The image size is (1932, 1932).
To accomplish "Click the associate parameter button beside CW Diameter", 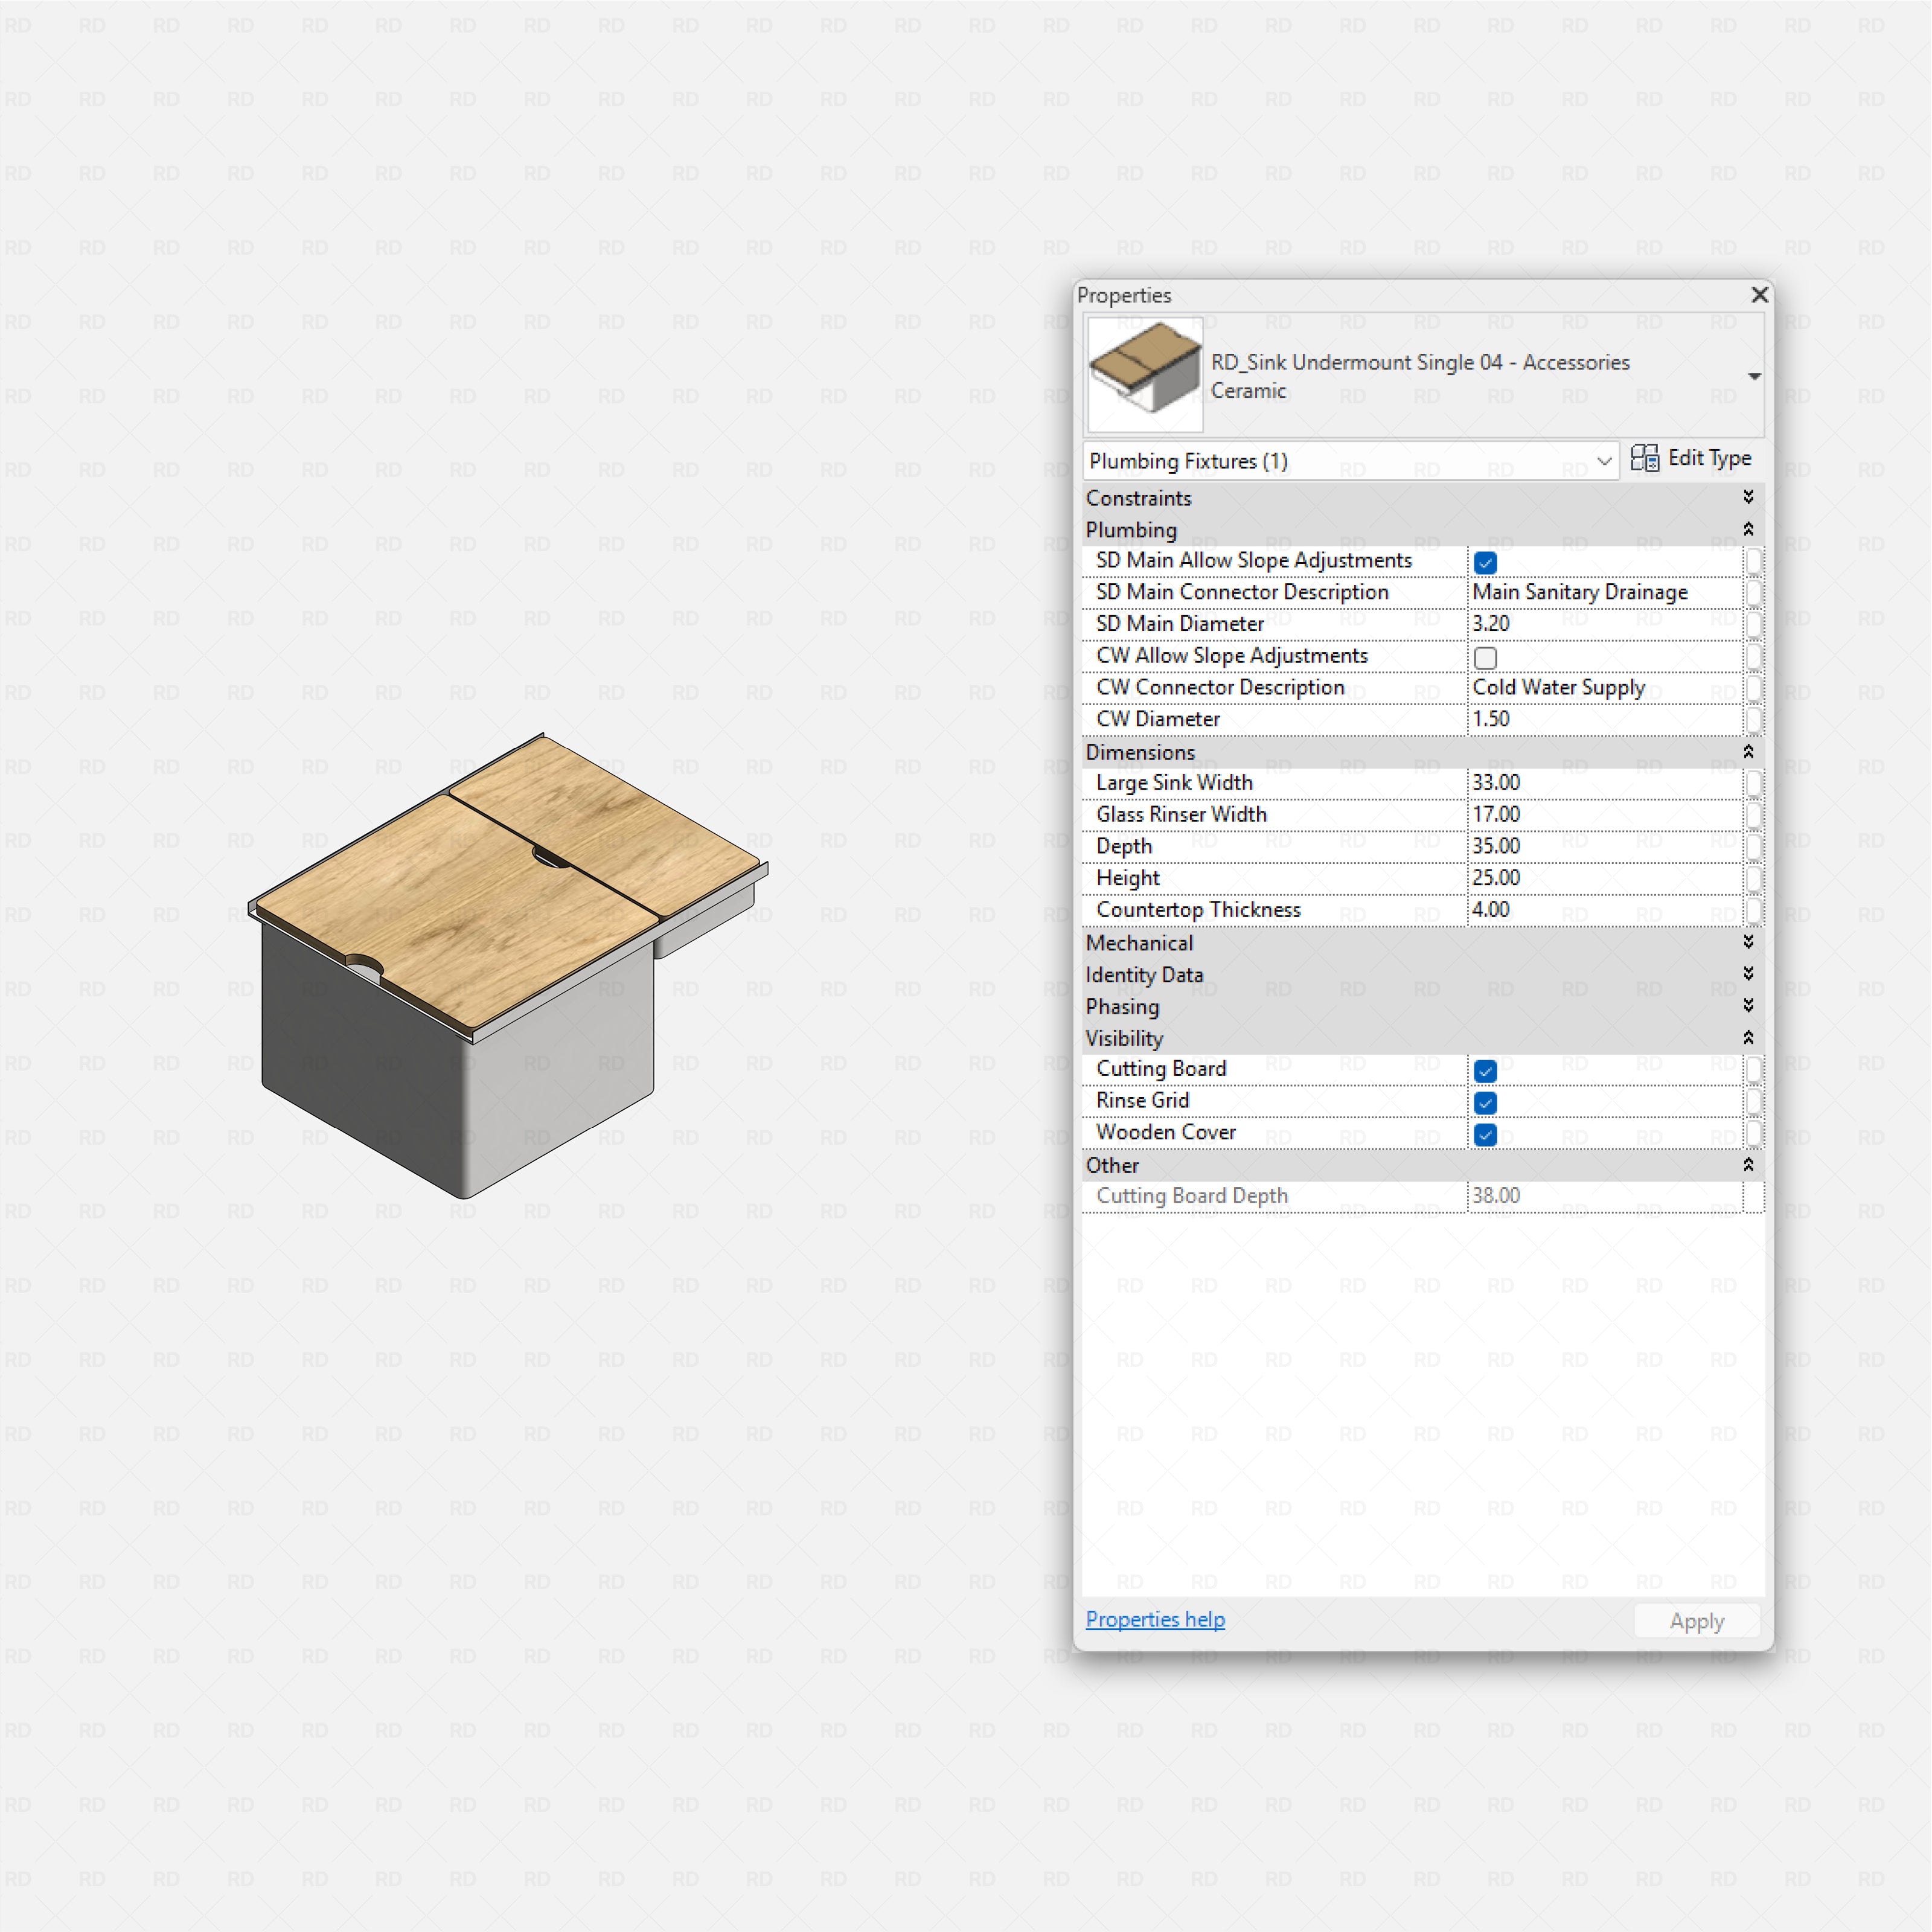I will click(x=1755, y=719).
